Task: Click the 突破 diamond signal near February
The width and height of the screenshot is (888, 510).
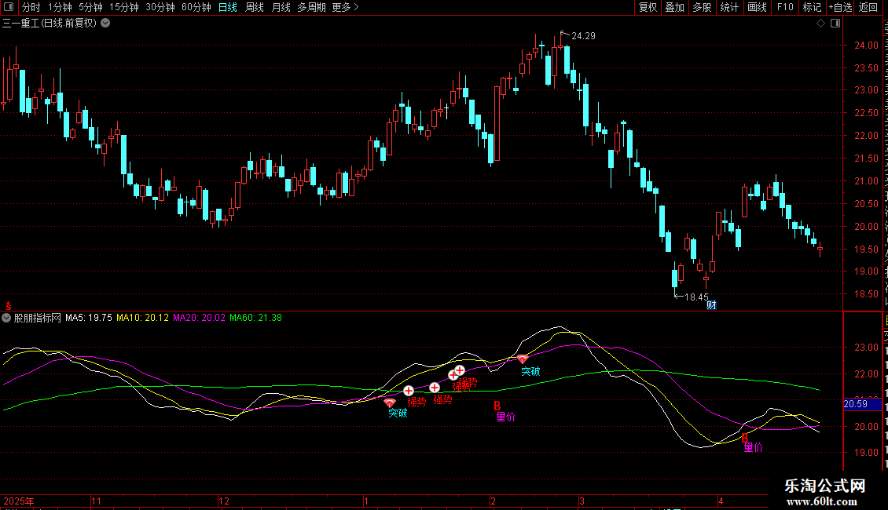Action: (523, 359)
